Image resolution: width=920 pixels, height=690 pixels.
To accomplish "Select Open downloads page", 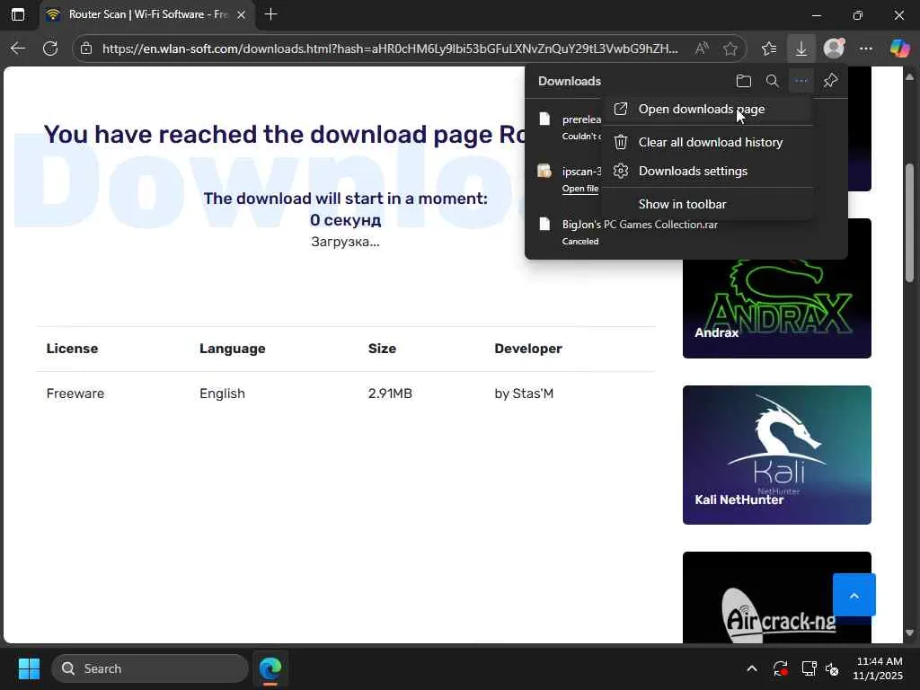I will [707, 109].
